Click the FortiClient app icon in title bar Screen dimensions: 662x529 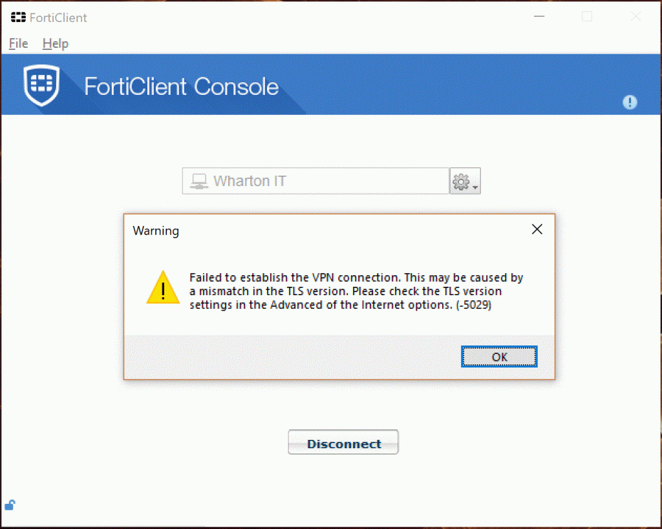[x=19, y=17]
